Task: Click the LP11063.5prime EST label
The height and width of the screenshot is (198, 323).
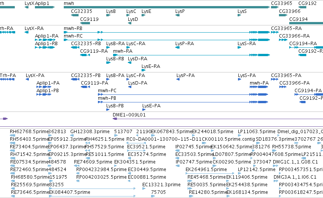Action: click(257, 132)
